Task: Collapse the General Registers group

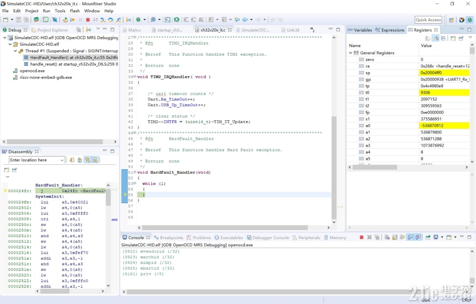Action: coord(351,53)
